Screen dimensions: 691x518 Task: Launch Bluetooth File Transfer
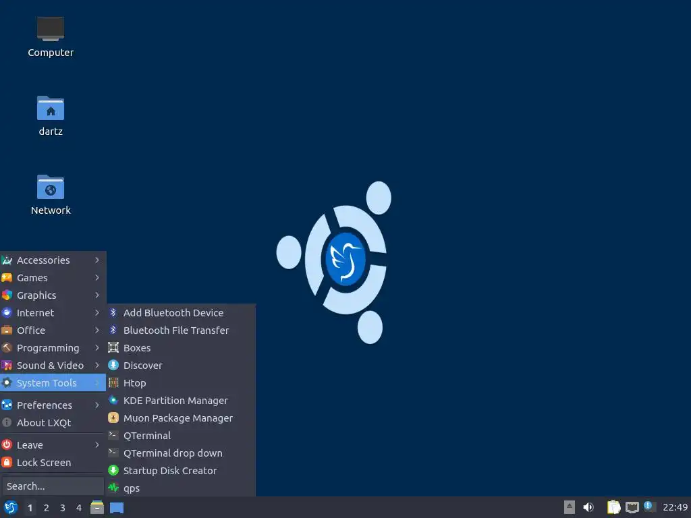coord(181,330)
